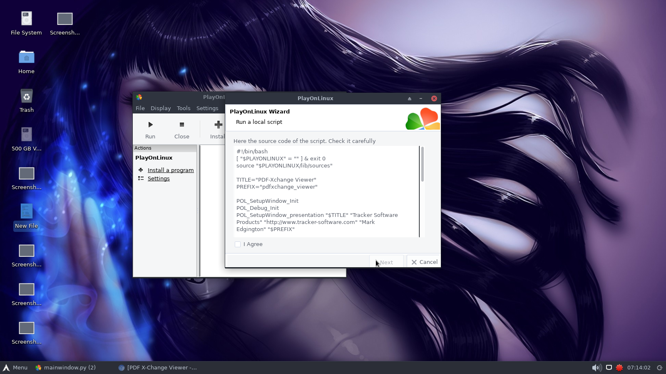Select the 500 GB Volume desktop icon
Image resolution: width=666 pixels, height=374 pixels.
coord(26,140)
